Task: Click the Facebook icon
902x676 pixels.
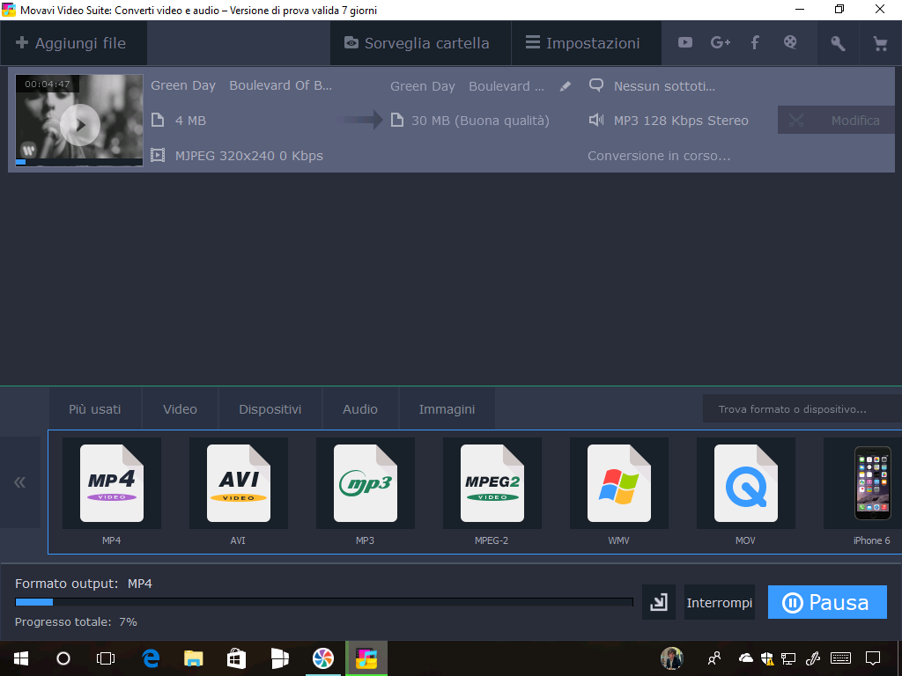Action: (x=755, y=42)
